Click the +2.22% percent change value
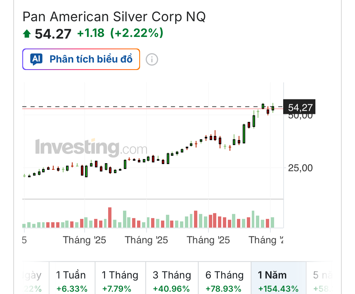 coord(137,33)
